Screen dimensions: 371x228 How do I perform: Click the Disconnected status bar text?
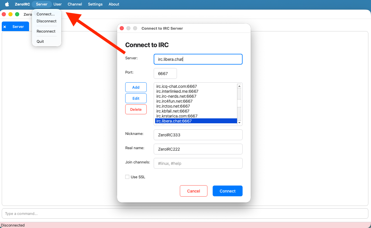click(13, 225)
